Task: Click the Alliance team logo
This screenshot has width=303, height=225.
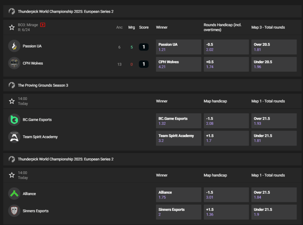Action: 14,194
